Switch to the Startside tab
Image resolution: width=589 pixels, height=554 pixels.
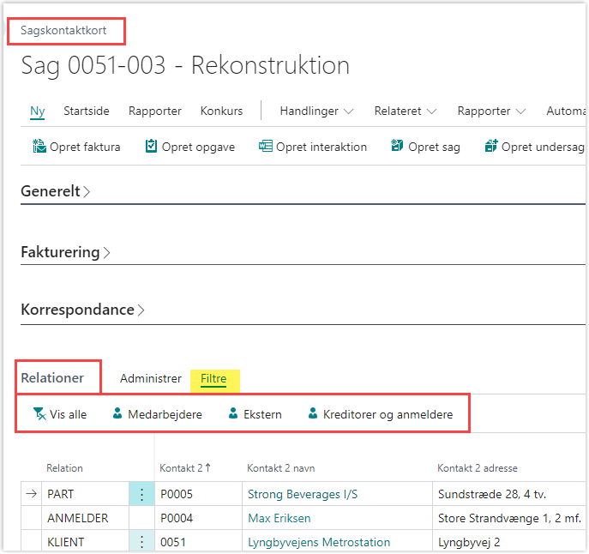(x=87, y=111)
